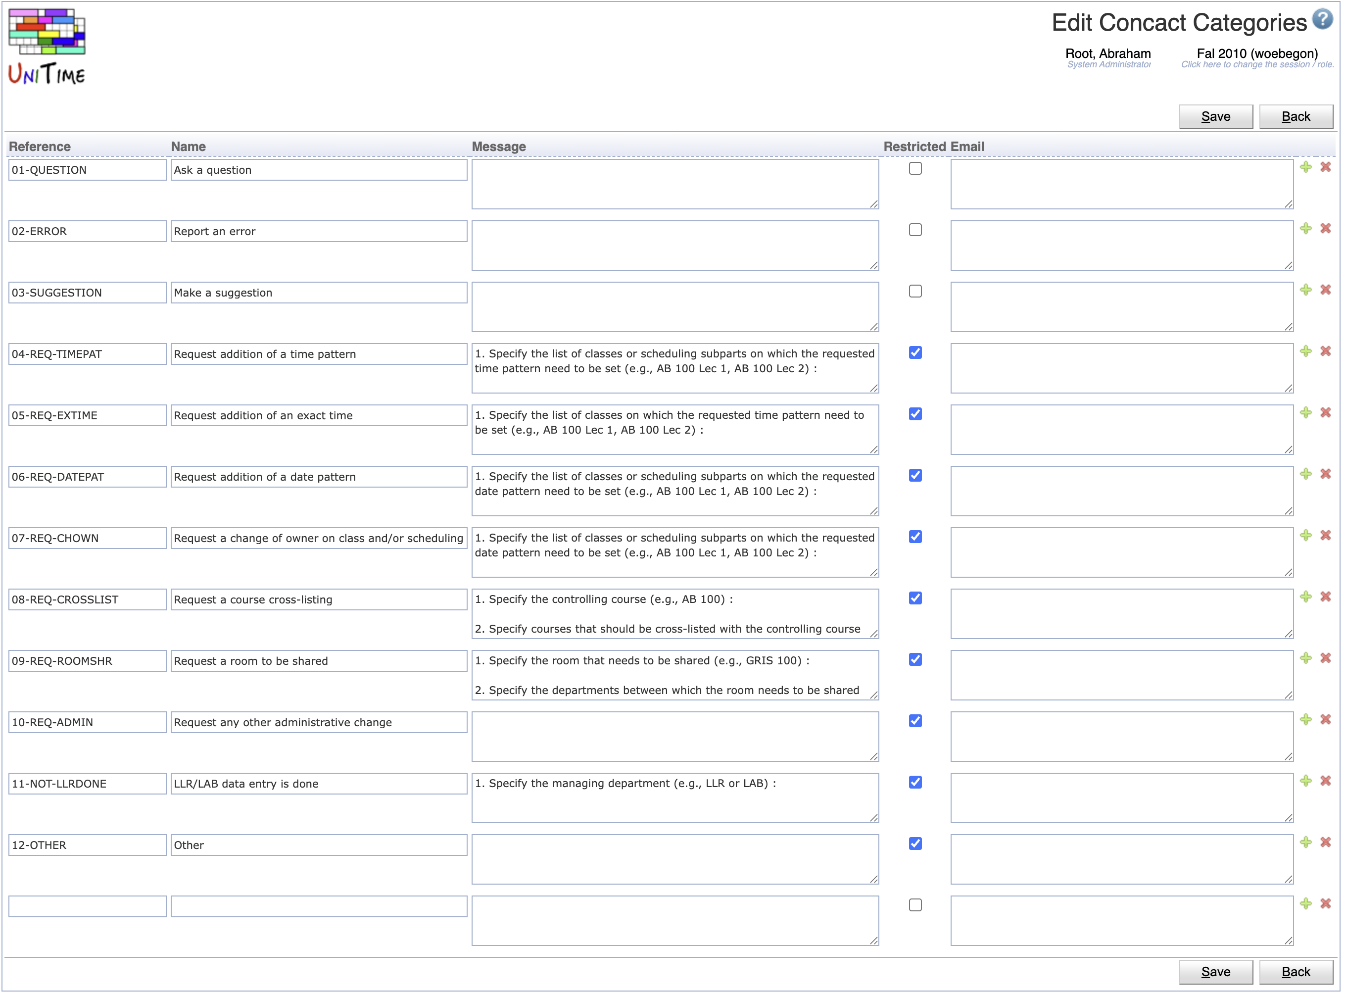Viewport: 1345px width, 995px height.
Task: Add a row after 06-REQ-DATEPAT
Action: coord(1306,475)
